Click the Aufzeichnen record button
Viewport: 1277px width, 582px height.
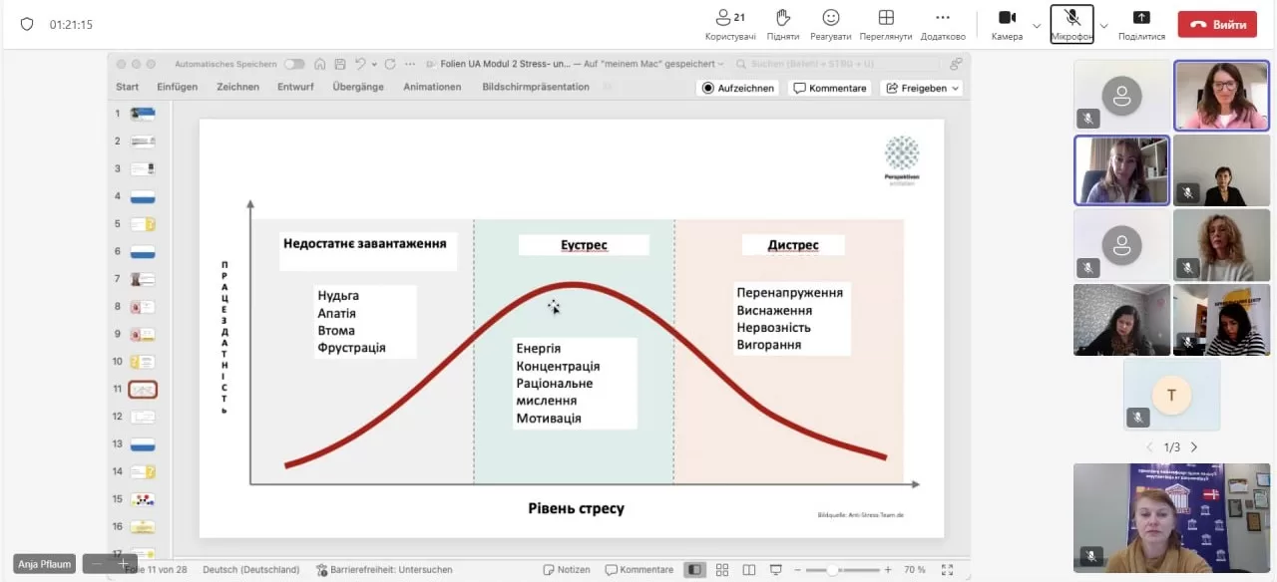737,88
